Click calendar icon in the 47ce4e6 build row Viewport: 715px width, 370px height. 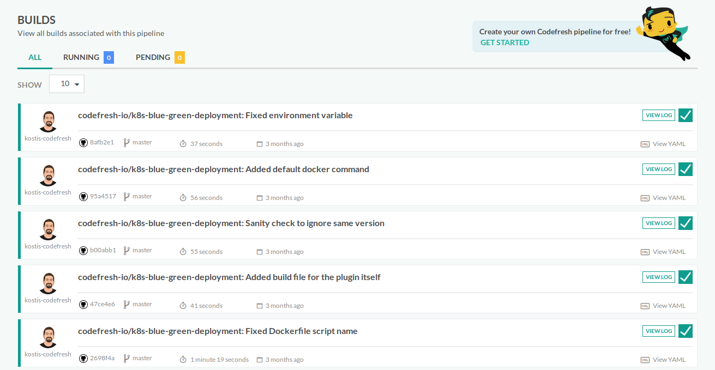click(260, 306)
